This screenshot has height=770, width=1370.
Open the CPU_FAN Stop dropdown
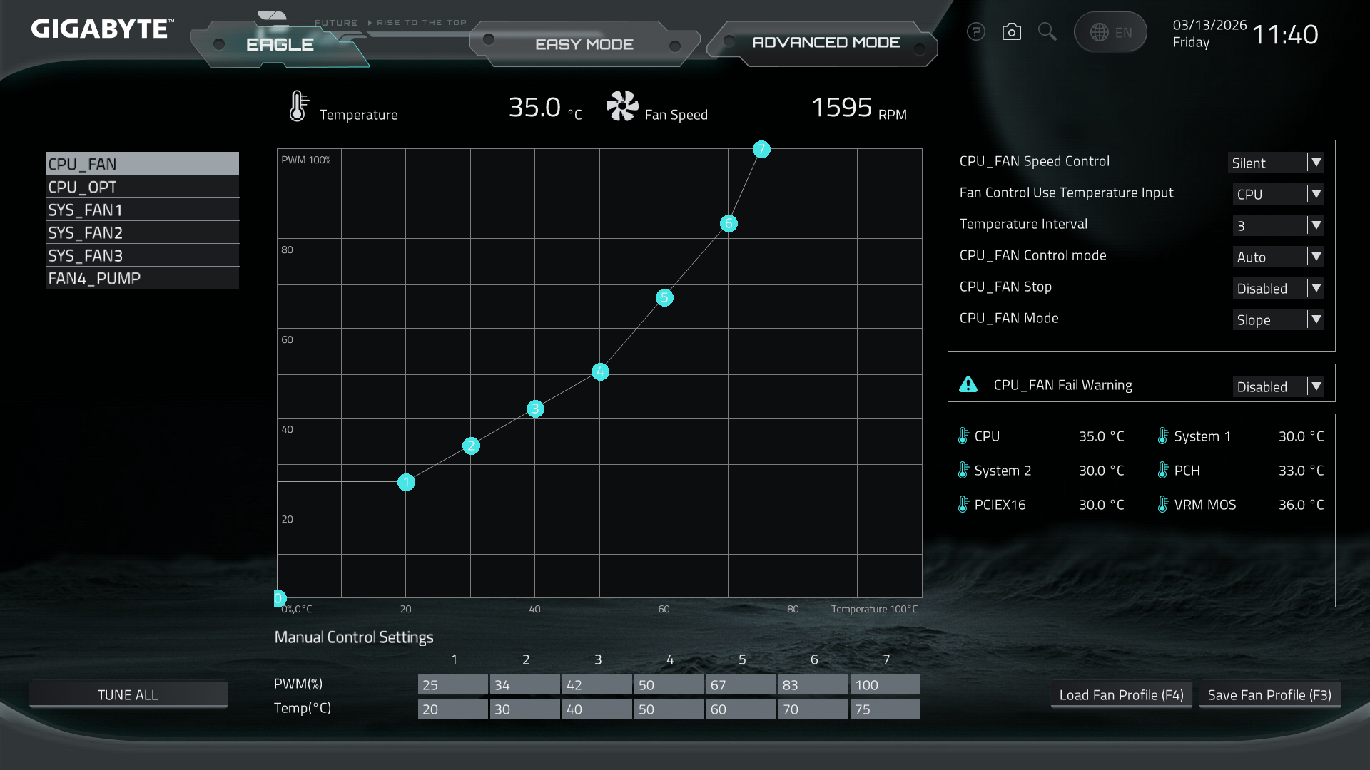(x=1278, y=288)
